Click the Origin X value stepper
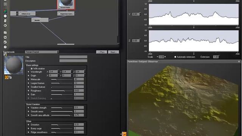242x136 pixels. [x=58, y=76]
